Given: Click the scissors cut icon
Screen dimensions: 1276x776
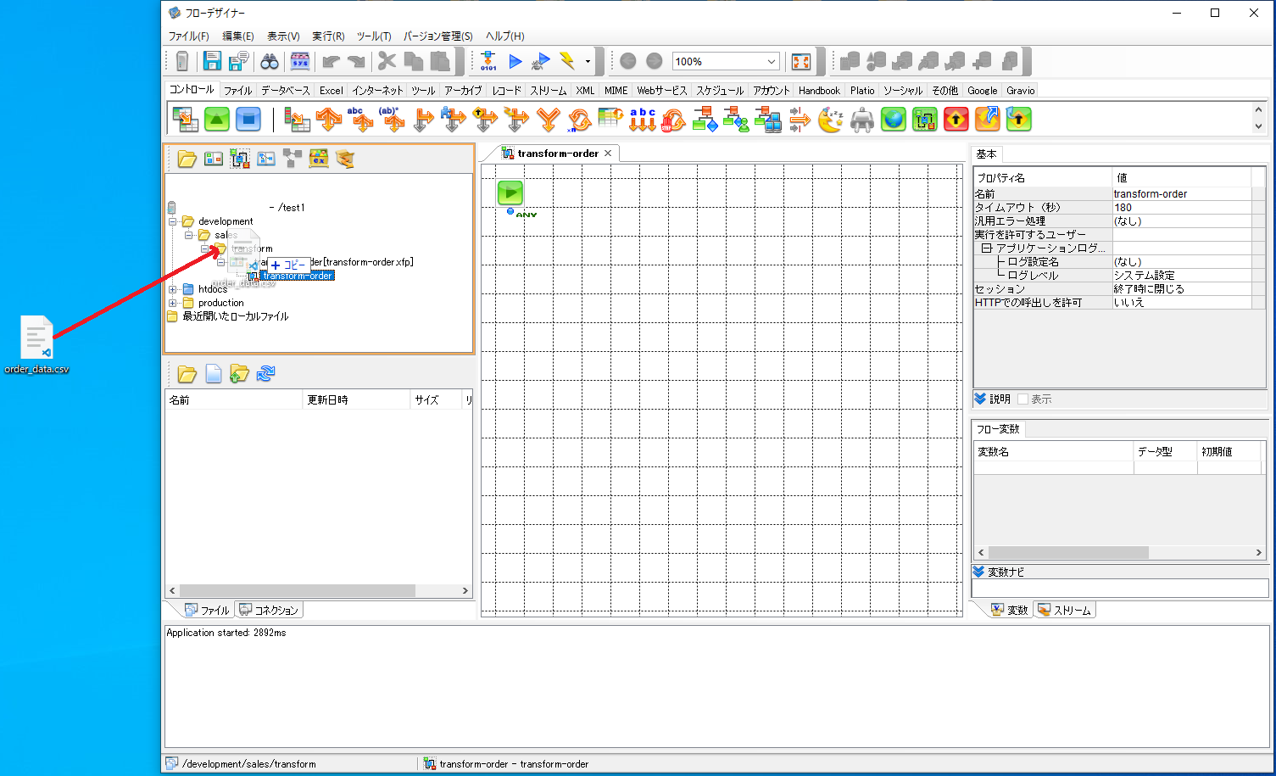Looking at the screenshot, I should [x=387, y=61].
